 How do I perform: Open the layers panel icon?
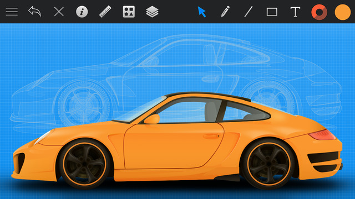(x=152, y=12)
